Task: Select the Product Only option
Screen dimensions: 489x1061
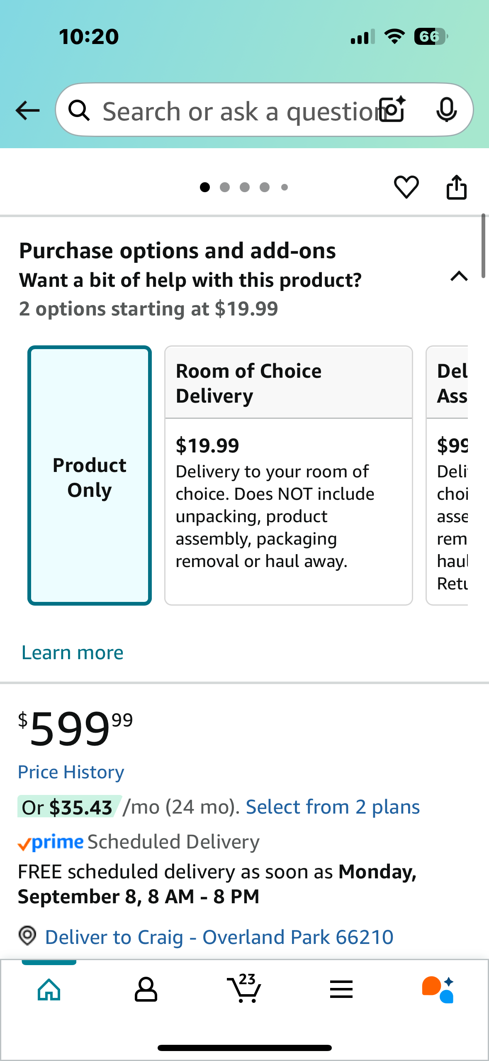Action: (90, 475)
